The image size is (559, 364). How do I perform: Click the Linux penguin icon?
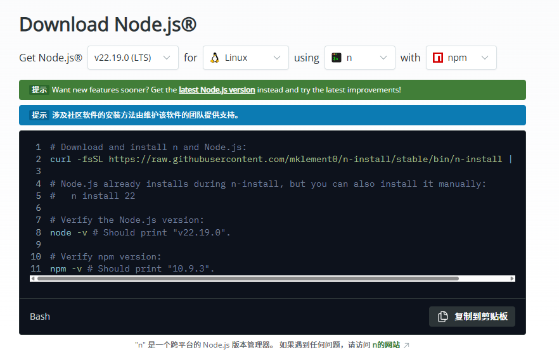(215, 58)
